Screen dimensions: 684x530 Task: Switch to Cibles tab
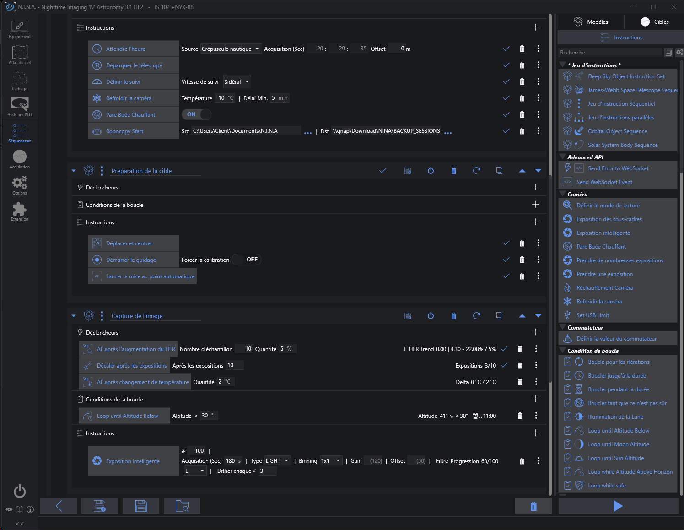pos(655,22)
